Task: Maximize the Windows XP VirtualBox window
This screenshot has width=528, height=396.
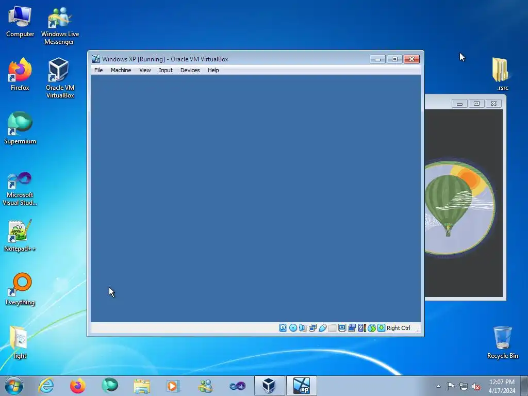Action: (x=394, y=59)
